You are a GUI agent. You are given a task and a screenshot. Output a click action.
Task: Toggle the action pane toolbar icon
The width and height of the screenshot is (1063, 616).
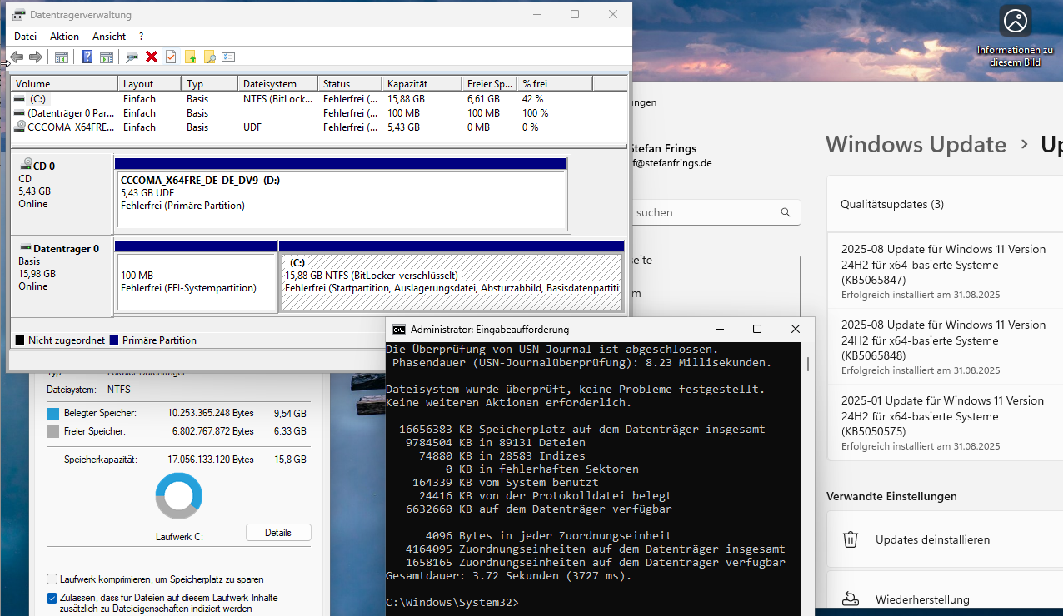(x=107, y=57)
